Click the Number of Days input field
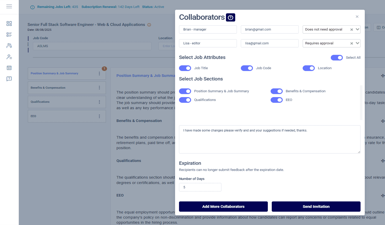The image size is (385, 225). point(200,187)
